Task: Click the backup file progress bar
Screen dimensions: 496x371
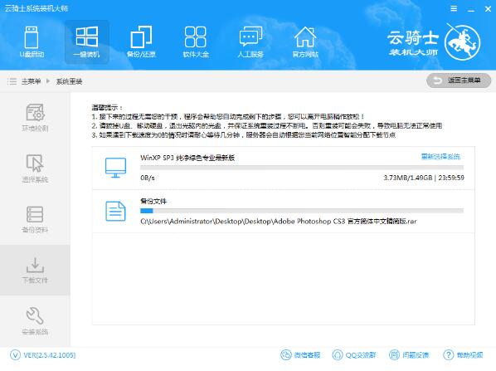Action: (x=302, y=211)
